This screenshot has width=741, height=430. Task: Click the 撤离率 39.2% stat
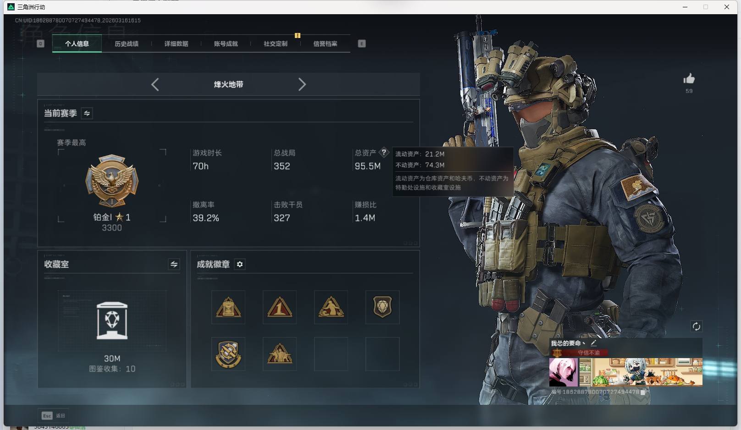[206, 212]
